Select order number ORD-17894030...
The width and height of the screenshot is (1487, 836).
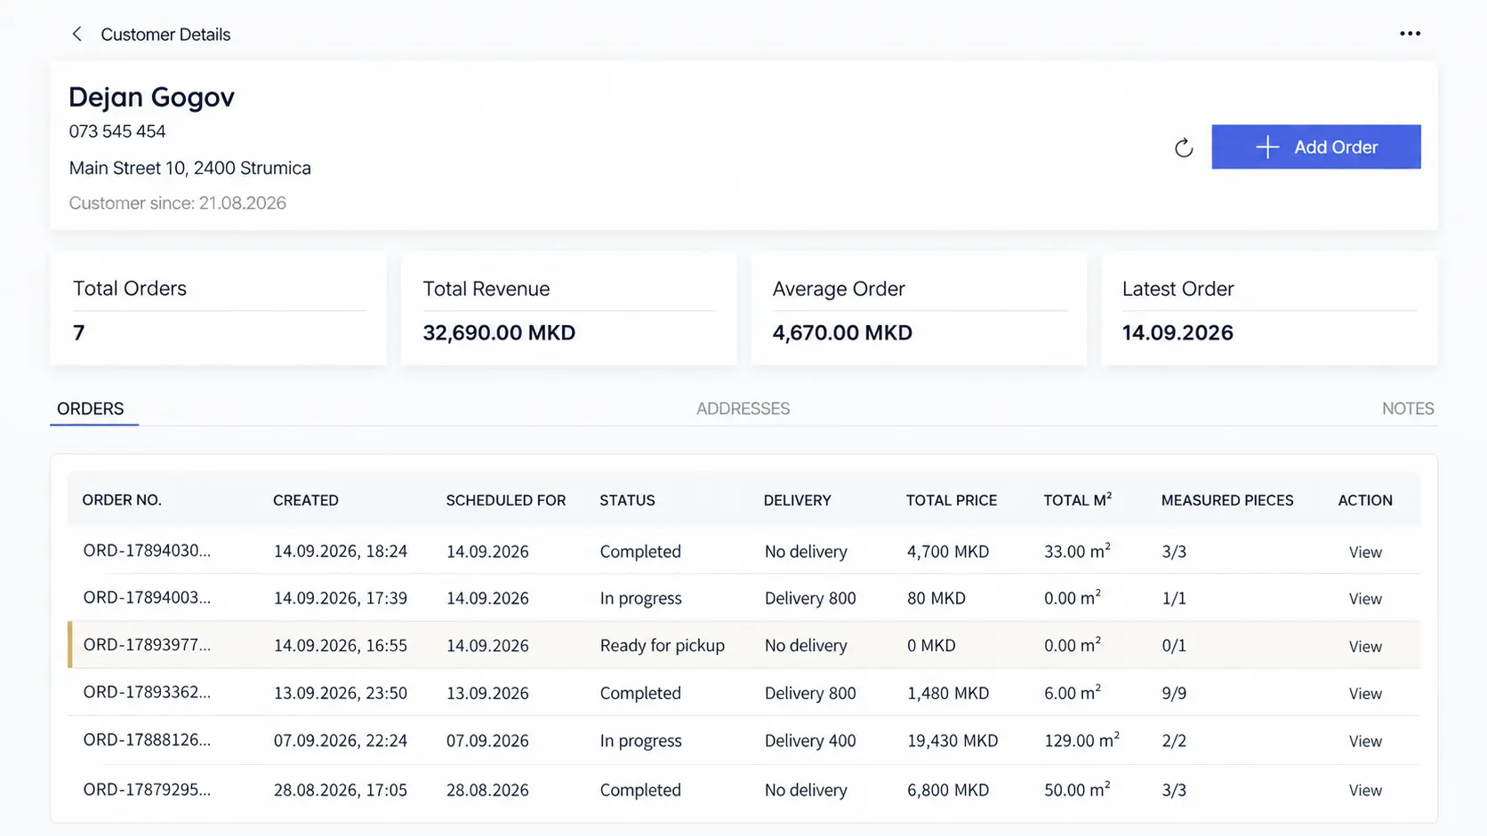click(x=147, y=551)
